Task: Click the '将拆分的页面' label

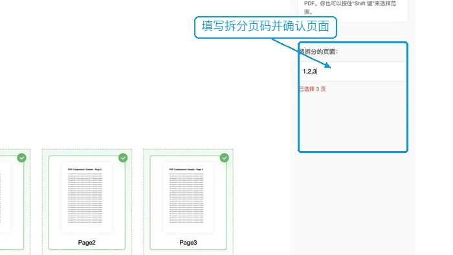Action: 318,52
